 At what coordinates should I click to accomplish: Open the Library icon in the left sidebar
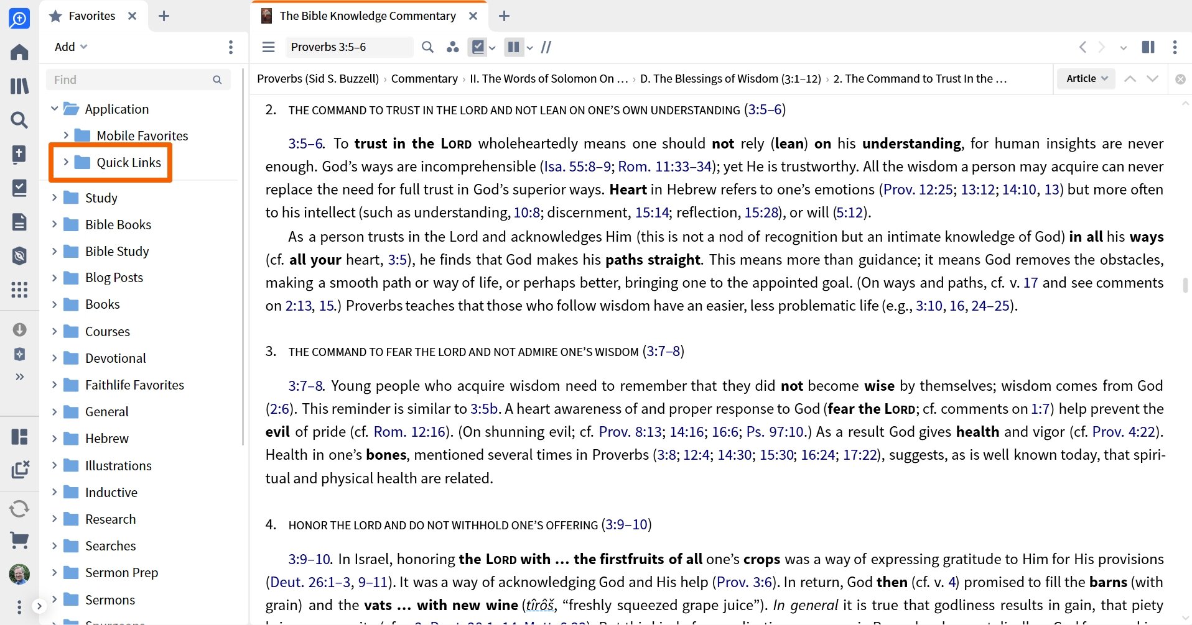pyautogui.click(x=19, y=86)
